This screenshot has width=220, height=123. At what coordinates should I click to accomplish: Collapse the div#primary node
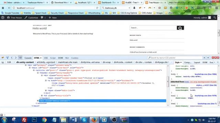[x=26, y=65]
